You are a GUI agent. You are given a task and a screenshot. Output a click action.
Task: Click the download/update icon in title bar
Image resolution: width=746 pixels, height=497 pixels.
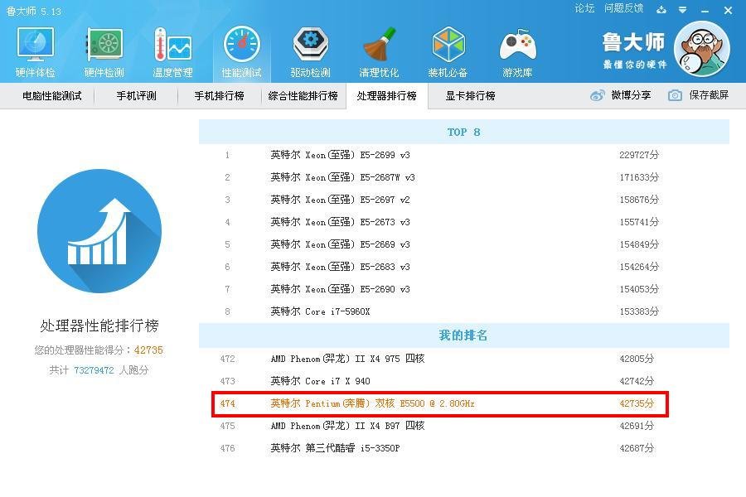pos(661,10)
